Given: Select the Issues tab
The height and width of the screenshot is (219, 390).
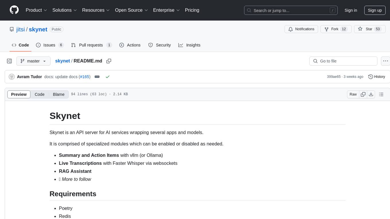Looking at the screenshot, I should (50, 45).
